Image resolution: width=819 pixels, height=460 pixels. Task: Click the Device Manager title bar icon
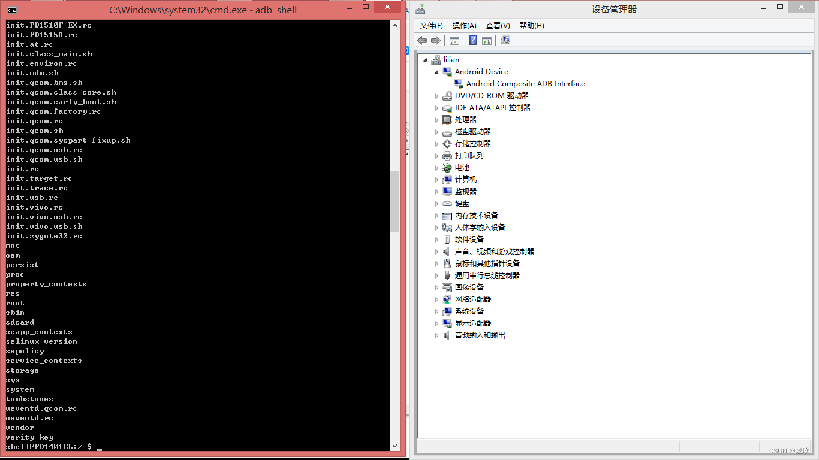[x=421, y=9]
